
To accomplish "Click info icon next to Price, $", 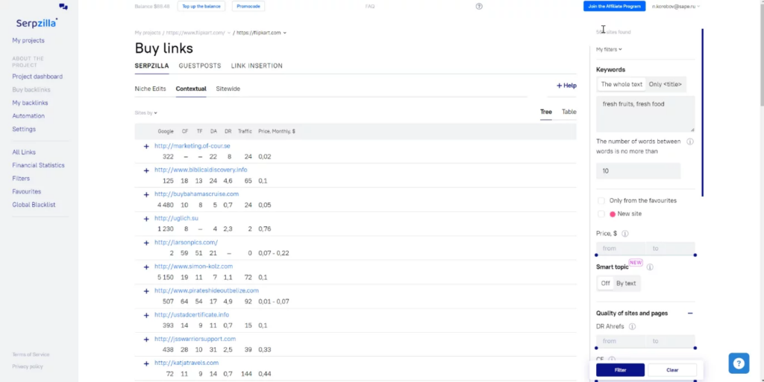I will click(624, 233).
